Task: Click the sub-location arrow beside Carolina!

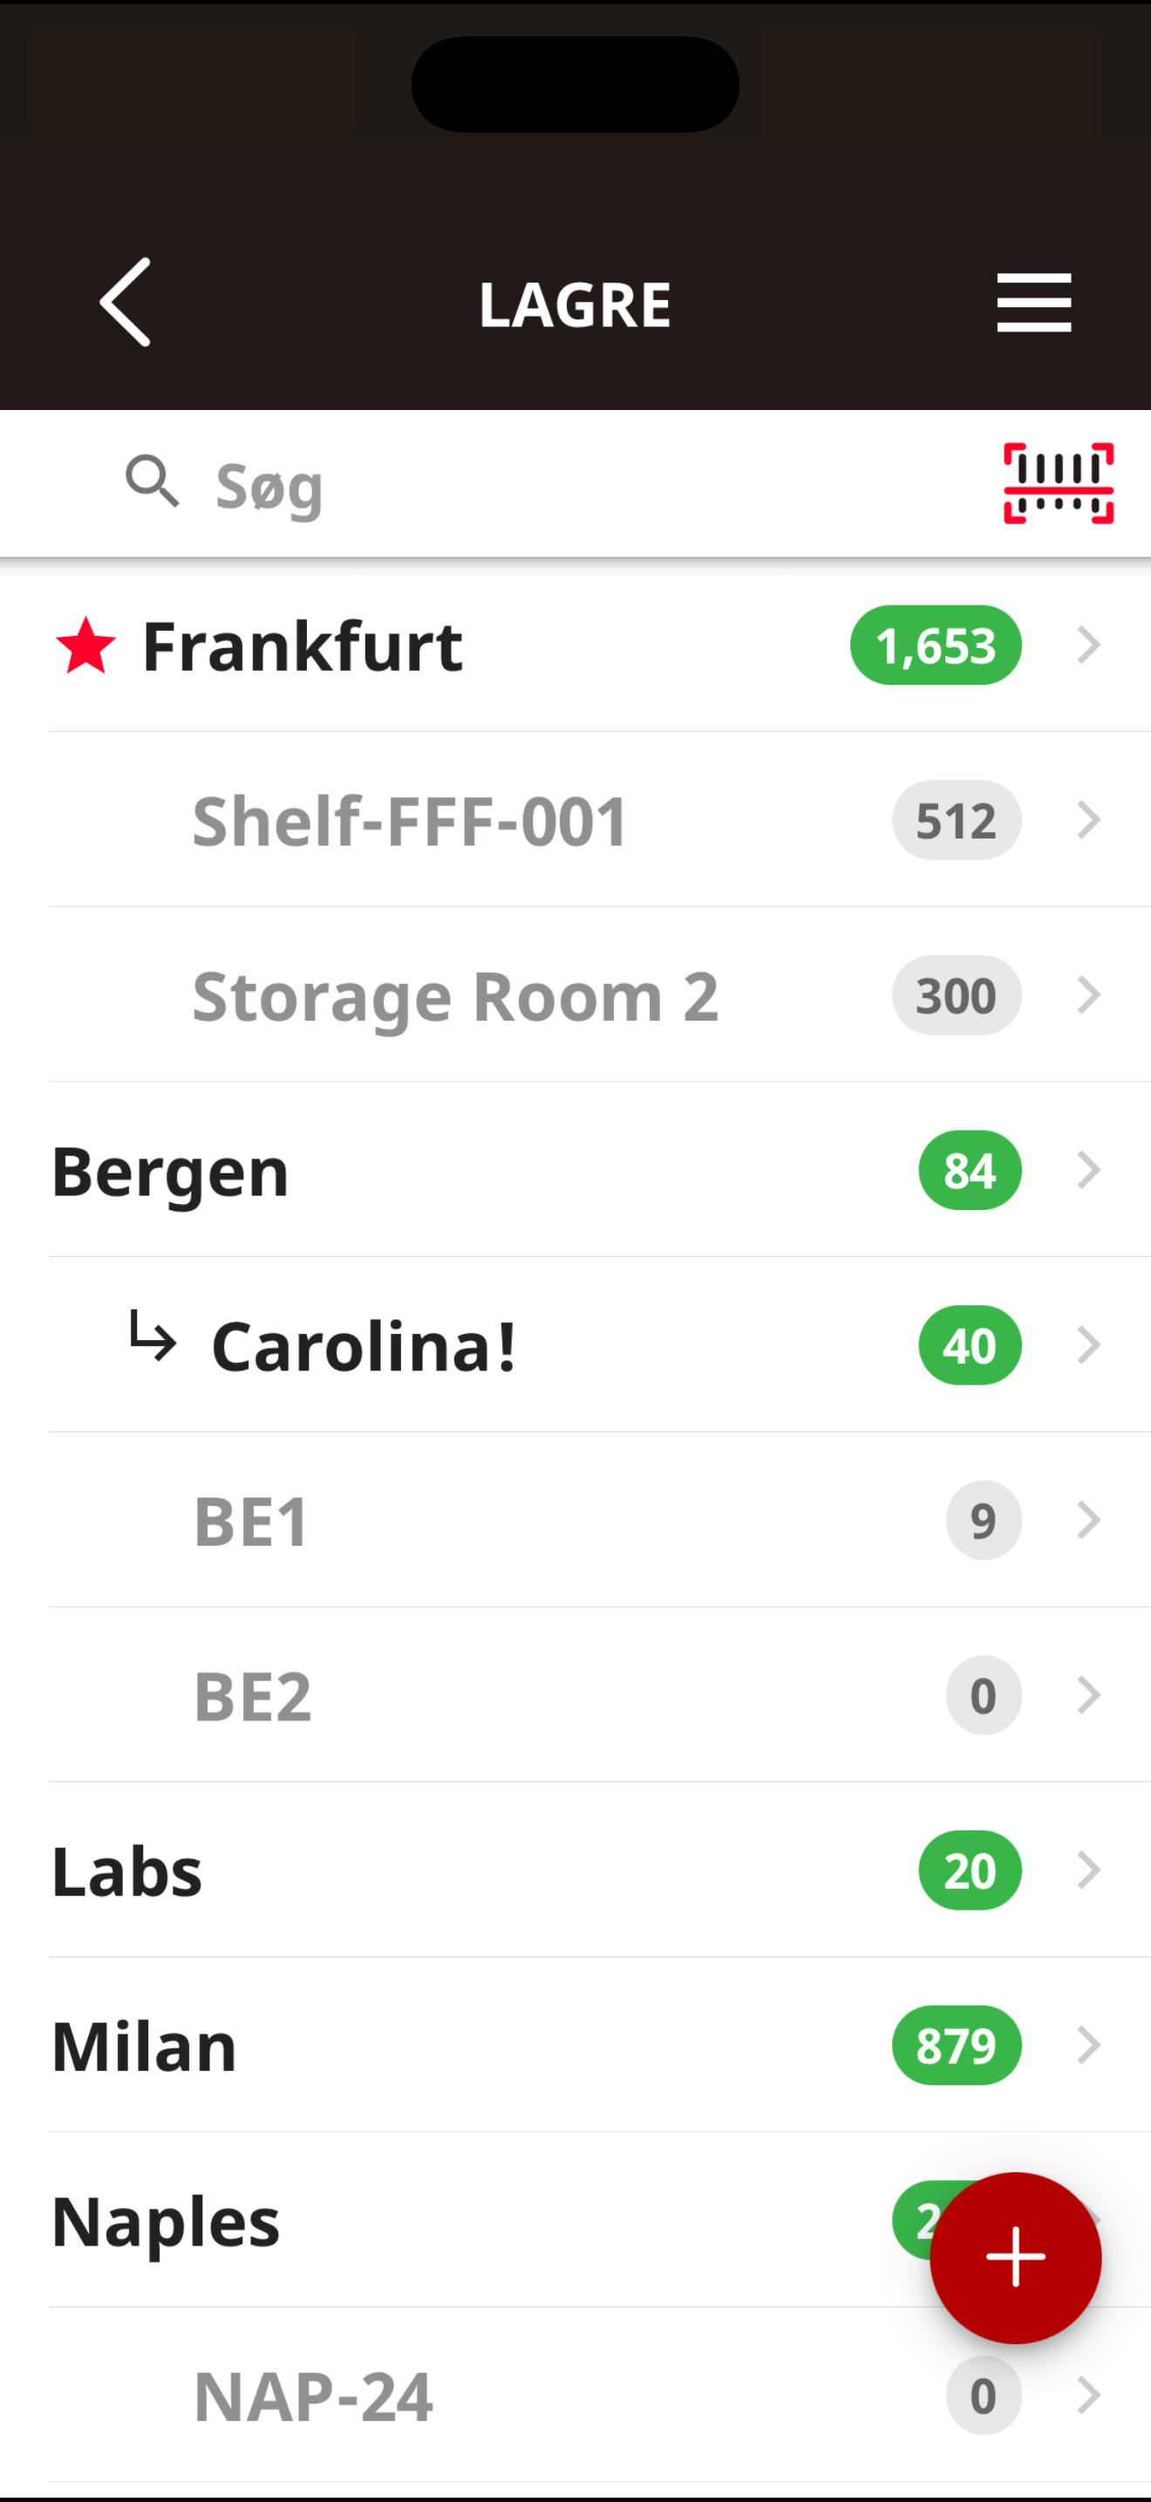Action: point(153,1336)
